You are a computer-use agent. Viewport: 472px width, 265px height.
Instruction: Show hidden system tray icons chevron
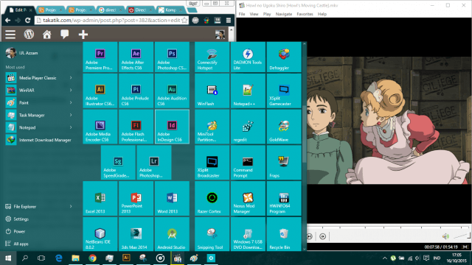385,258
